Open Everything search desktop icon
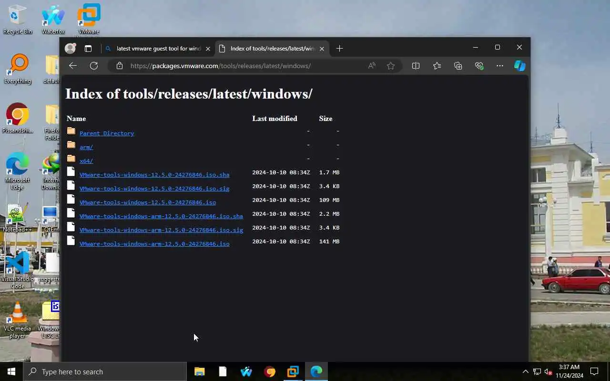The image size is (610, 381). click(18, 69)
